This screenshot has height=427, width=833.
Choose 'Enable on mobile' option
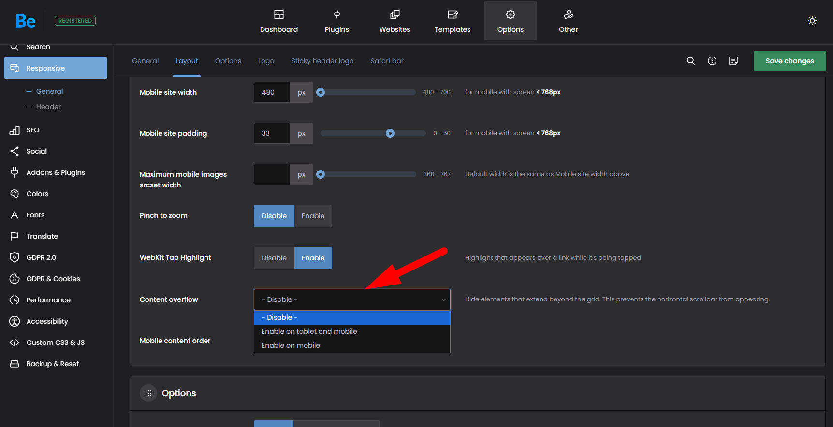[291, 345]
